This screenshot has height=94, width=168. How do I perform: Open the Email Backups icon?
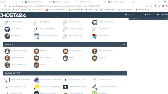click(36, 58)
